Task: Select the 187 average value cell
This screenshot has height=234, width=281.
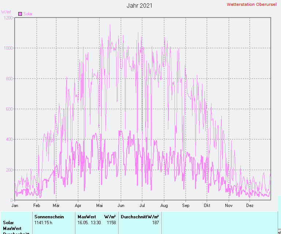Action: (x=156, y=223)
